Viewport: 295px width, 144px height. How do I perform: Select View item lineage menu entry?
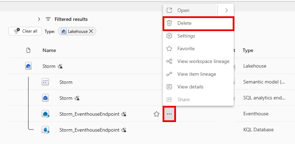tap(197, 74)
